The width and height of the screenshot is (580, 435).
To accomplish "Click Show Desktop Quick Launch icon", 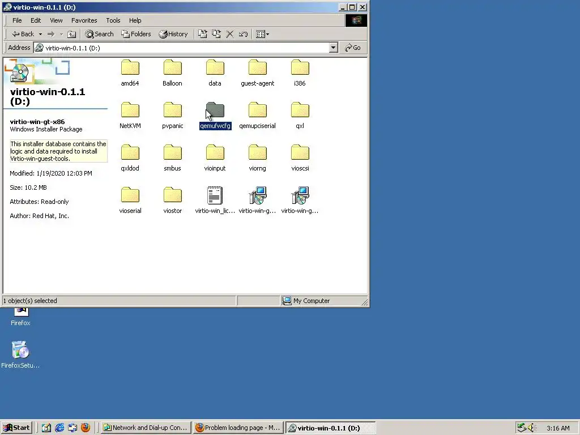I will click(x=46, y=428).
